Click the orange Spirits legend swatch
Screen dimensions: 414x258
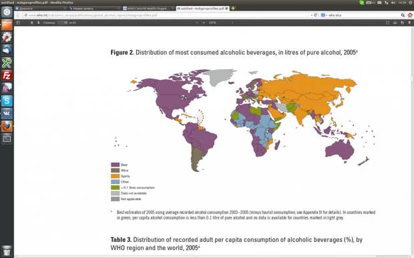click(115, 176)
